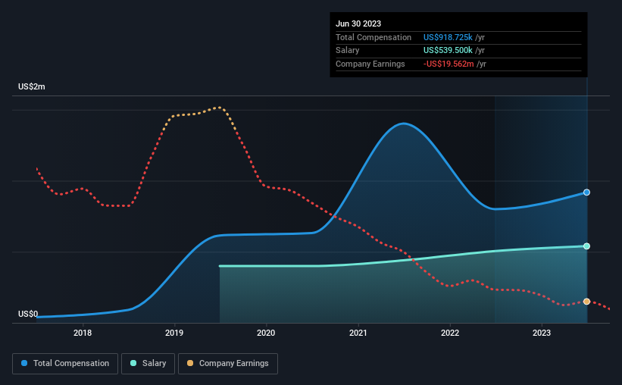Click the teal Salary data point marker

(586, 246)
